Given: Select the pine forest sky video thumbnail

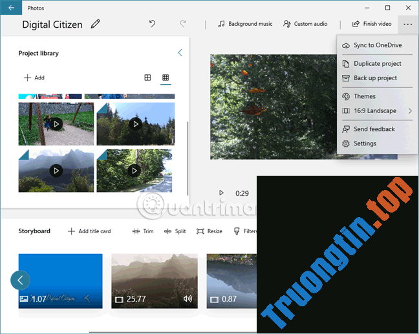Looking at the screenshot, I should click(x=136, y=124).
